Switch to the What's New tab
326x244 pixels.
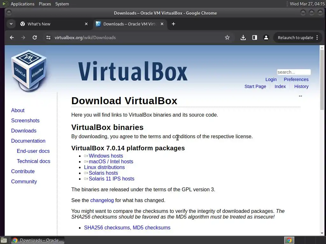pyautogui.click(x=55, y=24)
